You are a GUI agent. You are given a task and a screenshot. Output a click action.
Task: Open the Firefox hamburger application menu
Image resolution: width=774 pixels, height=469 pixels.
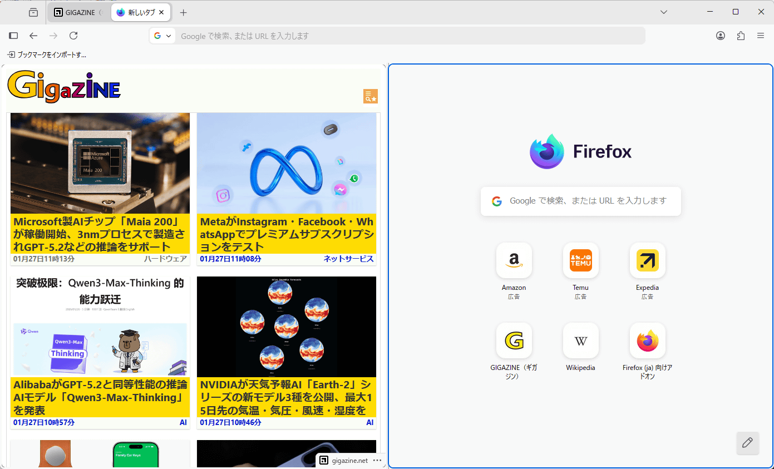coord(761,36)
